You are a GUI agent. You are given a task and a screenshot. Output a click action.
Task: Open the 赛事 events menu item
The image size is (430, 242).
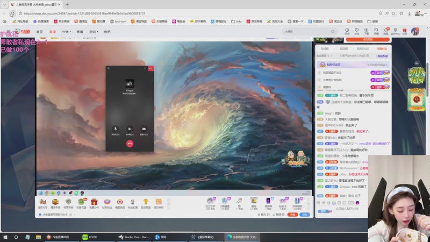click(x=80, y=32)
